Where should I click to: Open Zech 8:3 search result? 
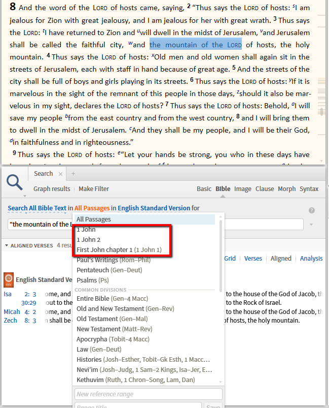point(20,320)
